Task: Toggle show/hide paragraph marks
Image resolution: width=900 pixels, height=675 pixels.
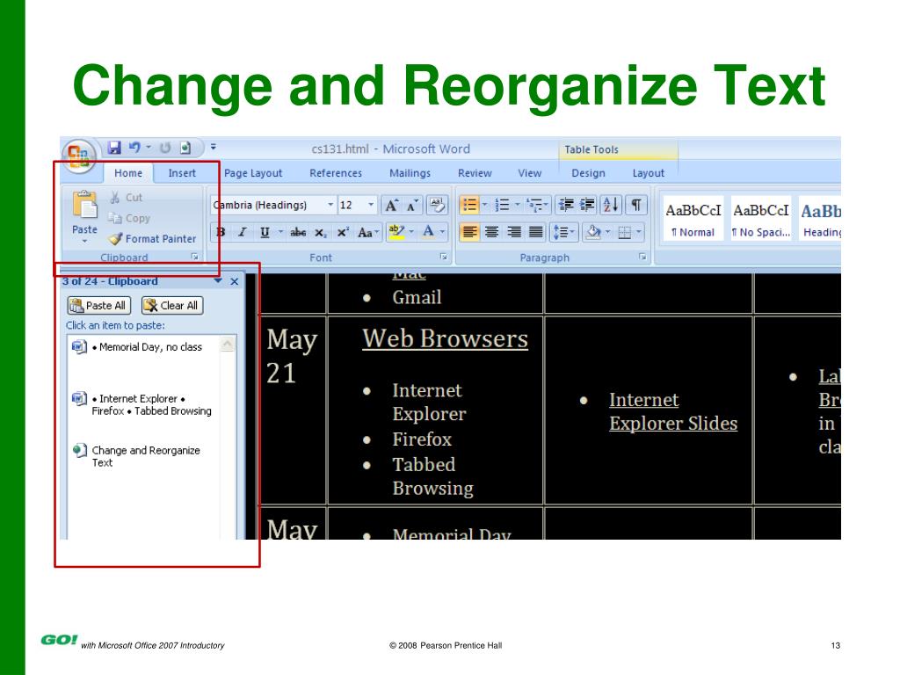Action: pos(636,205)
